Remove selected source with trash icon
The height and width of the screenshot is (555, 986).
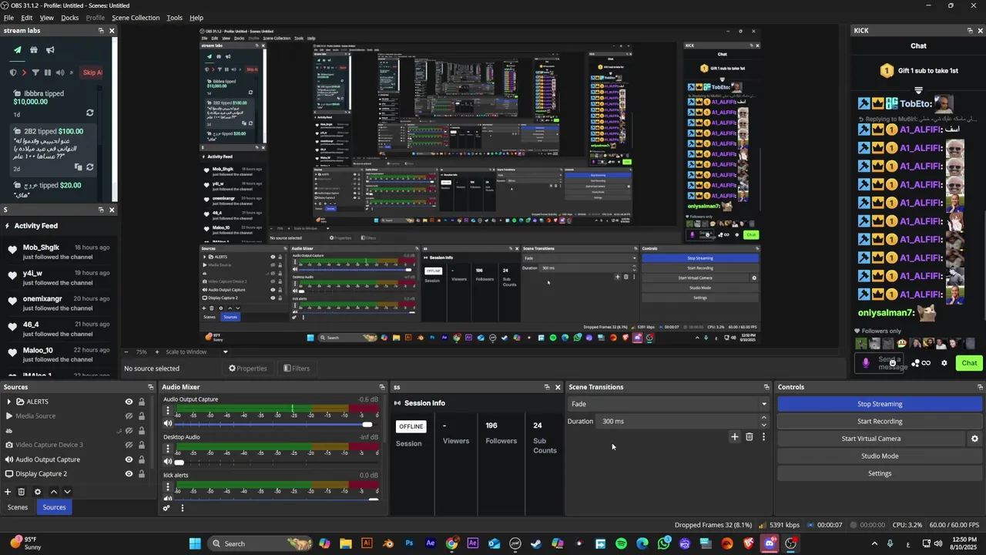[x=22, y=492]
